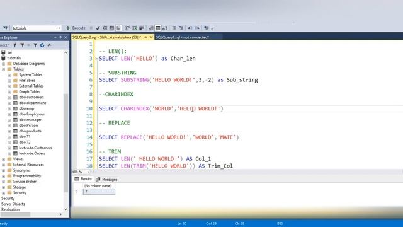Expand the dbo.customers table node

[9, 97]
